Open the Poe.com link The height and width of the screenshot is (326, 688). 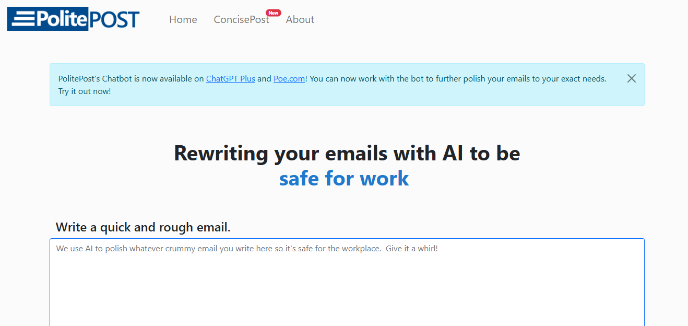[x=289, y=79]
